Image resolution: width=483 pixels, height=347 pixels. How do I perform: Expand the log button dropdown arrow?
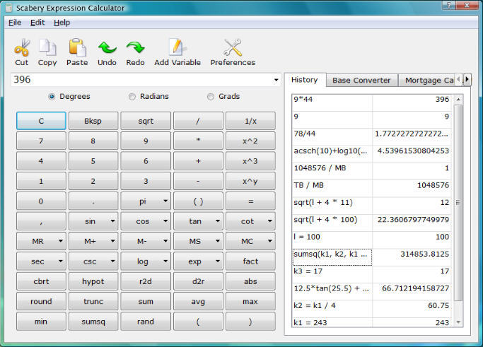point(165,261)
